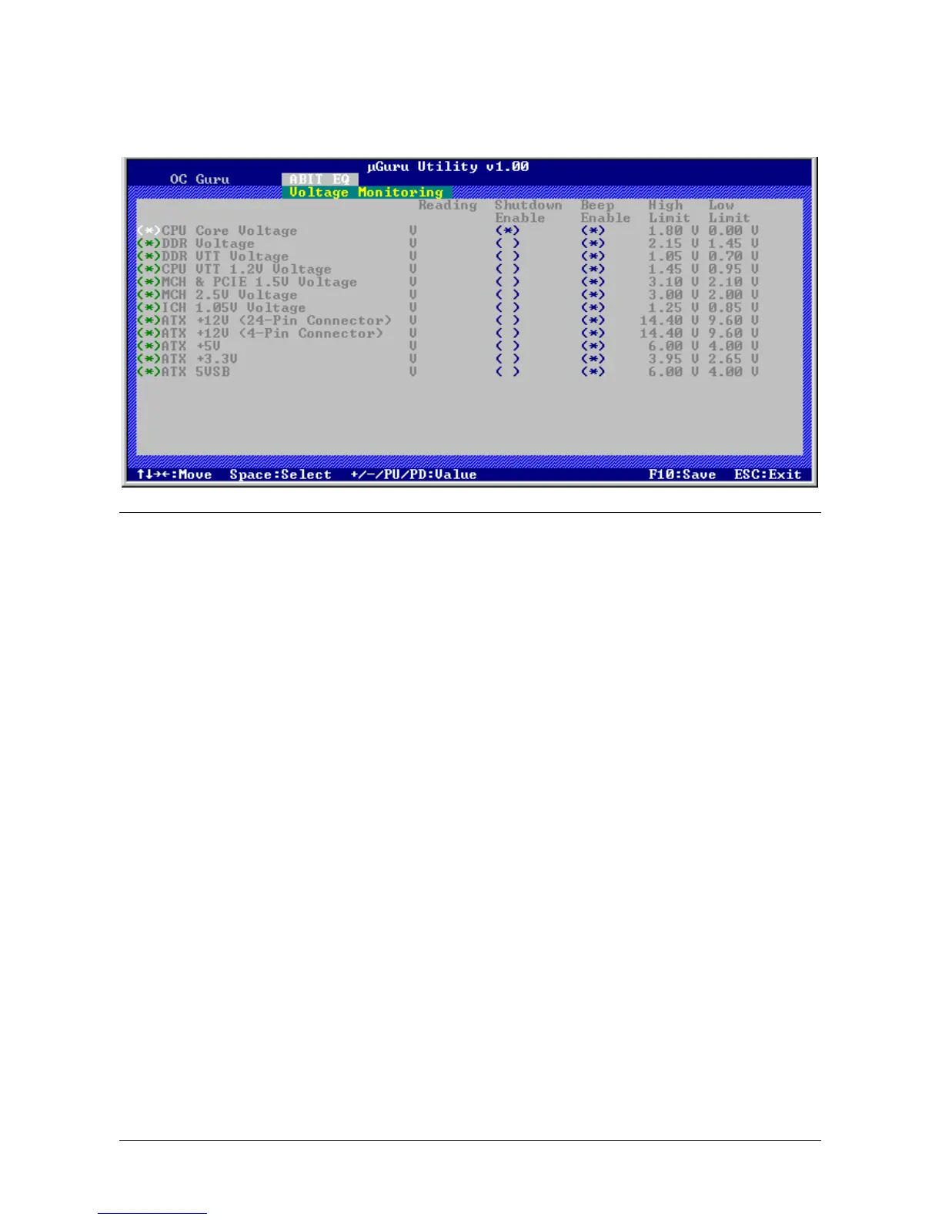Toggle monitoring checkbox for CPU Core Voltage
The width and height of the screenshot is (942, 1220).
(149, 231)
